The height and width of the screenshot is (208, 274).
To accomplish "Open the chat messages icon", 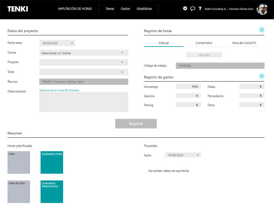I will click(x=193, y=9).
